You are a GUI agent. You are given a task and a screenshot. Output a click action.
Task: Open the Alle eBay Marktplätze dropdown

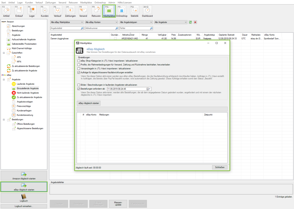tap(67, 22)
